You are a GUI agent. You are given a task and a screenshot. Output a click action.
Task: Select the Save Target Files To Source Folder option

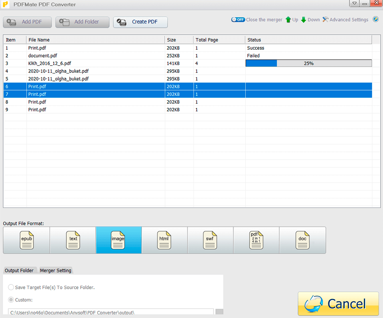11,287
